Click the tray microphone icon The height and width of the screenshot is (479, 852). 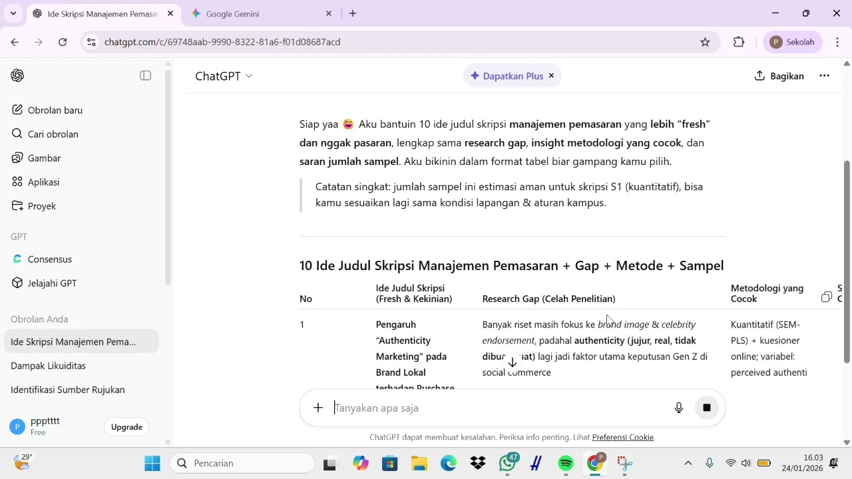point(710,463)
